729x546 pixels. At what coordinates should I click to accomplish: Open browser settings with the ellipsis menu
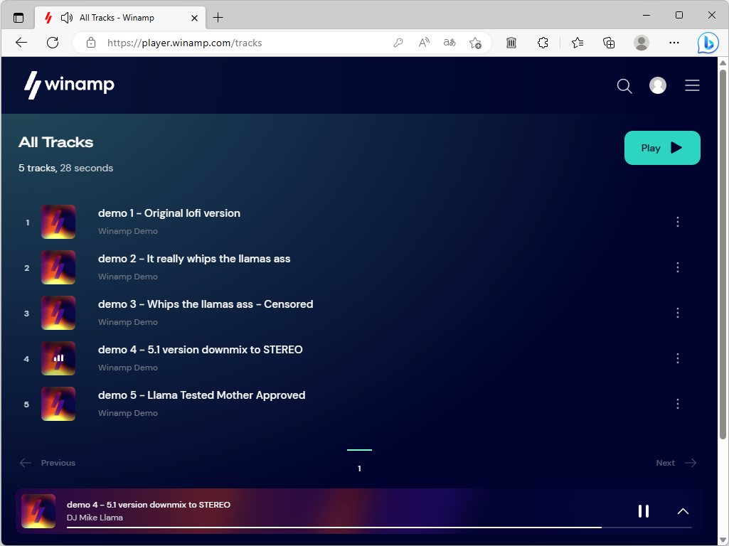[x=674, y=43]
